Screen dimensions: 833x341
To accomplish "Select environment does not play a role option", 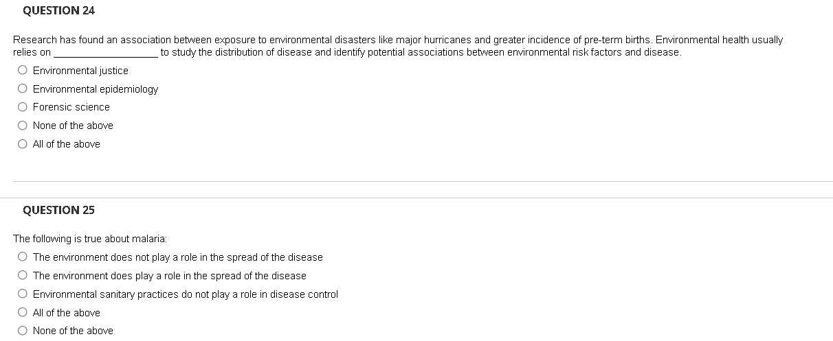I will (23, 257).
